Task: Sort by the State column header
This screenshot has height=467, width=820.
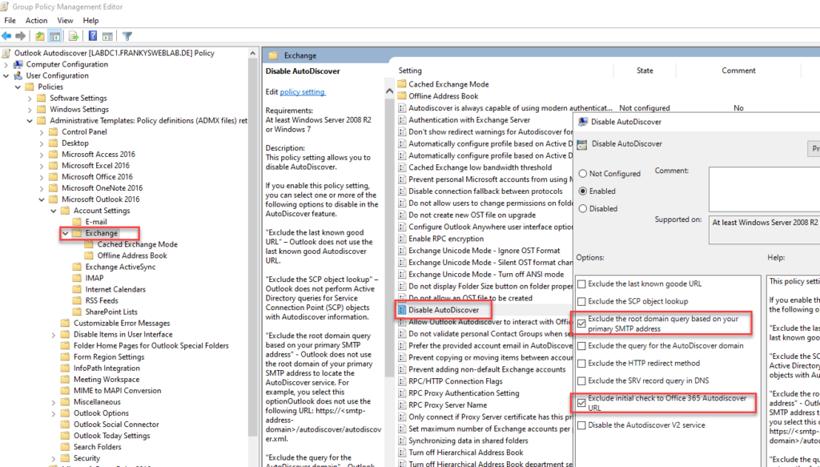Action: point(645,70)
